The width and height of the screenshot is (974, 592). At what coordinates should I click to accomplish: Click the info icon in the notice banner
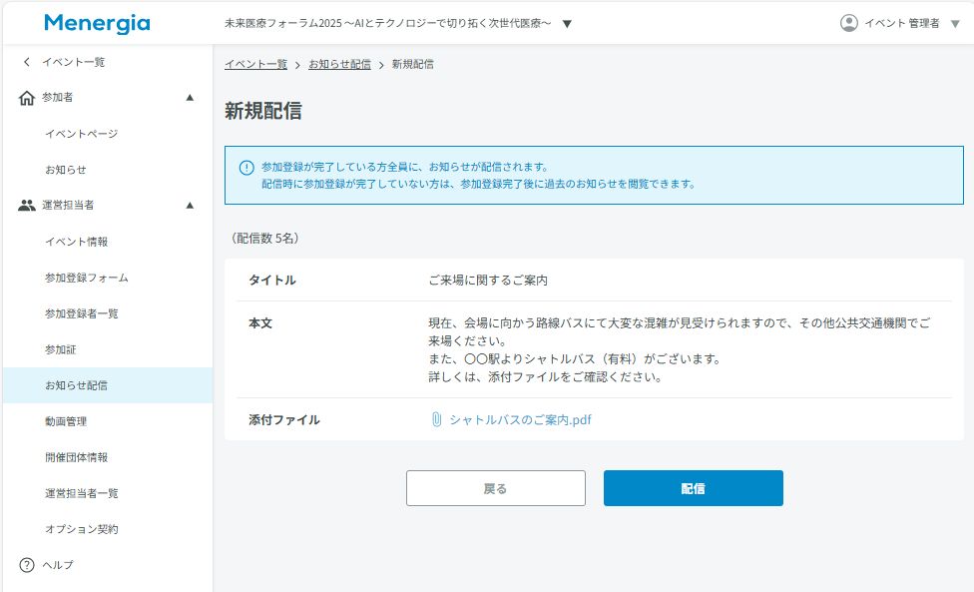click(x=246, y=167)
